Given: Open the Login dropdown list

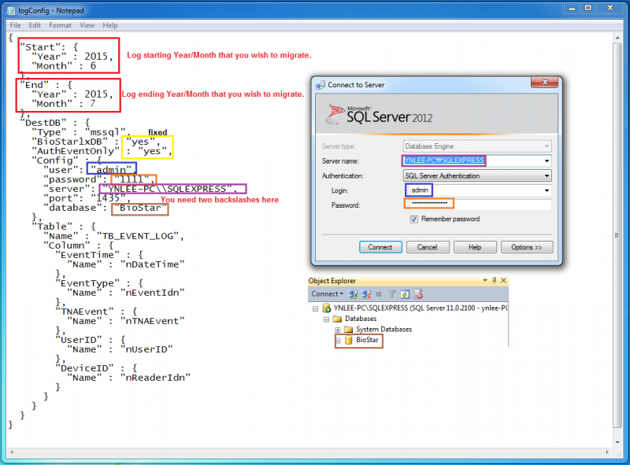Looking at the screenshot, I should click(546, 190).
